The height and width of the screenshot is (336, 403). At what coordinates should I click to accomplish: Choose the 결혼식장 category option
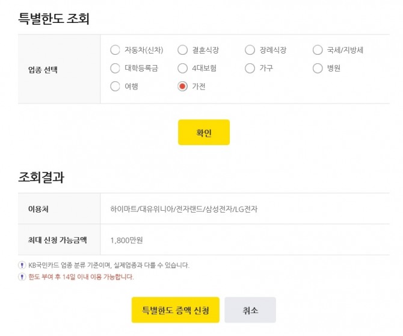coord(183,50)
